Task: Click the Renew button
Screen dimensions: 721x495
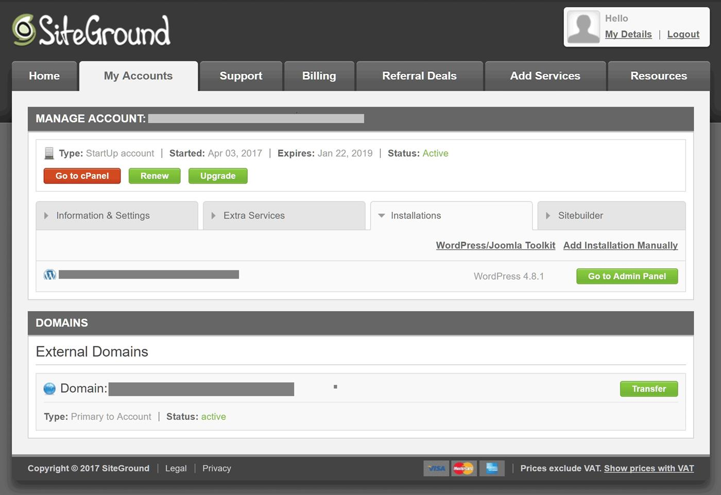Action: [154, 176]
